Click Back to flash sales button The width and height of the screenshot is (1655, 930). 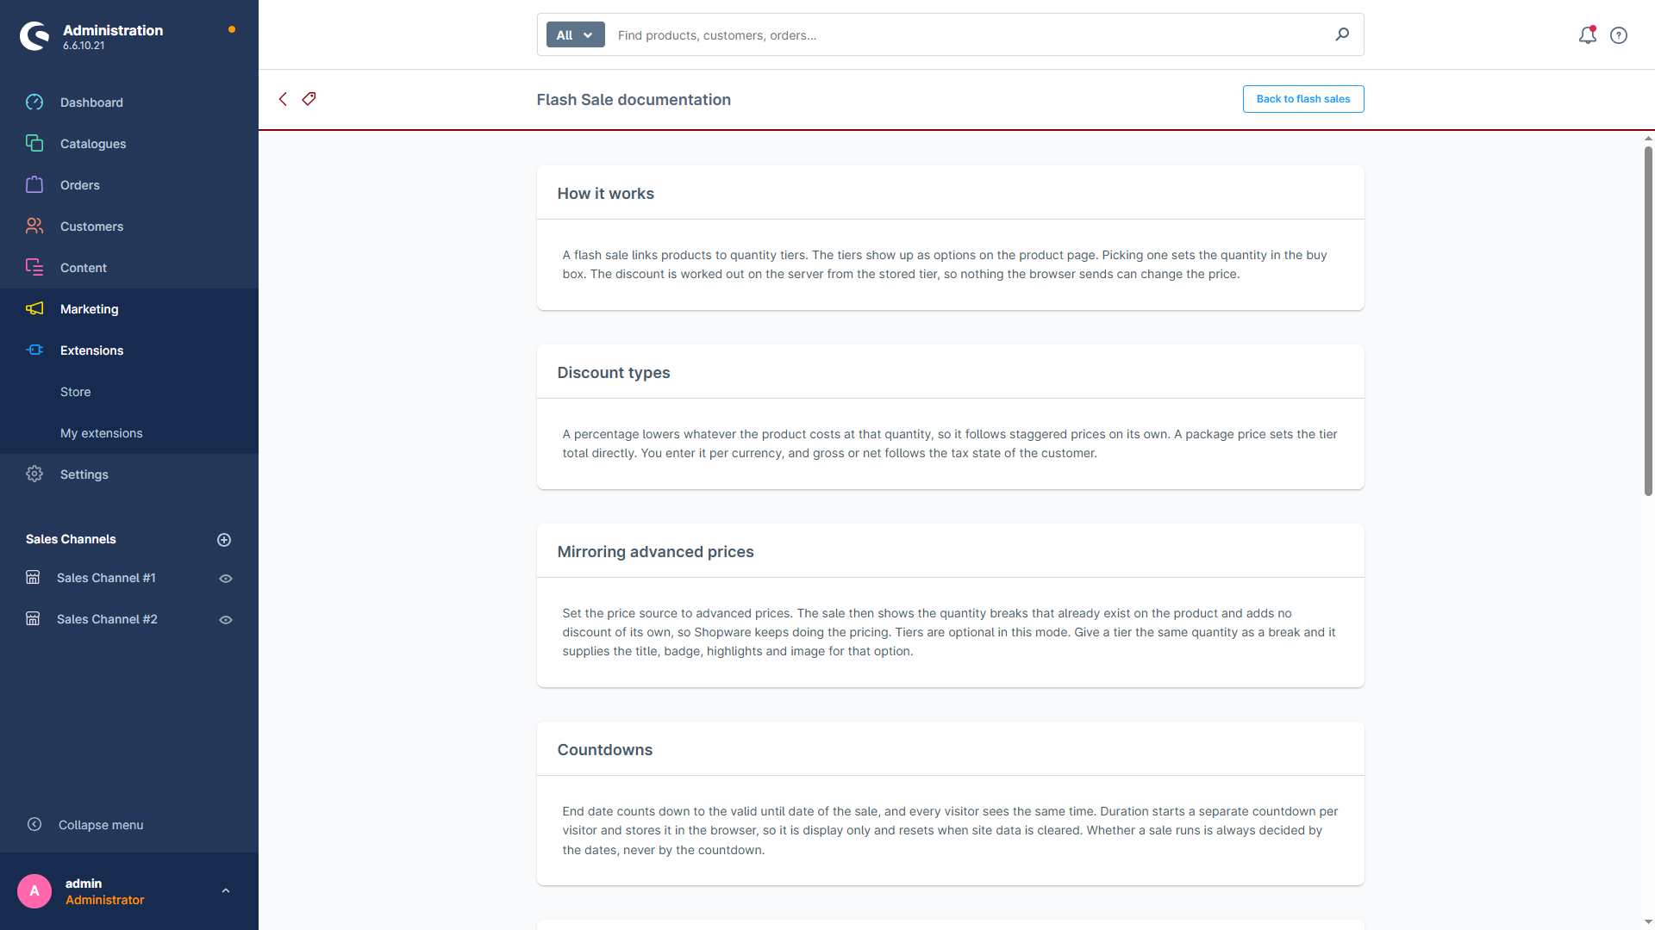(x=1302, y=99)
